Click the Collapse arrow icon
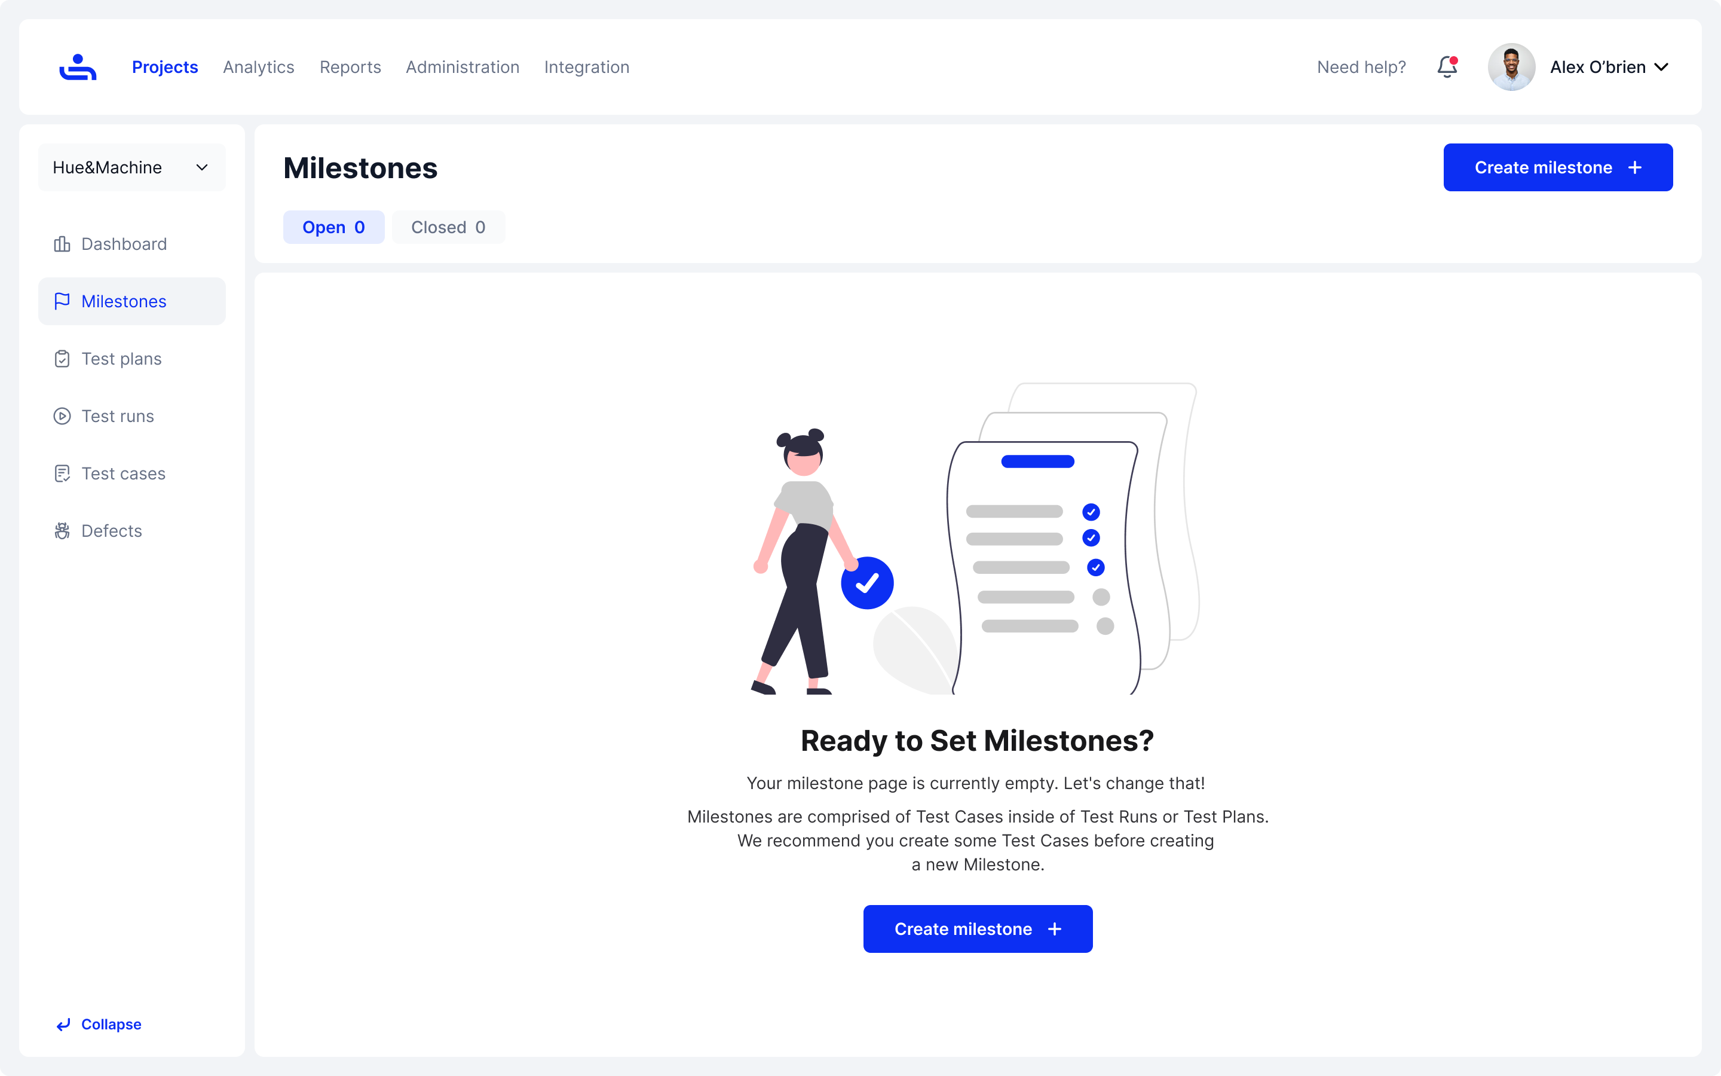This screenshot has width=1721, height=1076. (63, 1024)
